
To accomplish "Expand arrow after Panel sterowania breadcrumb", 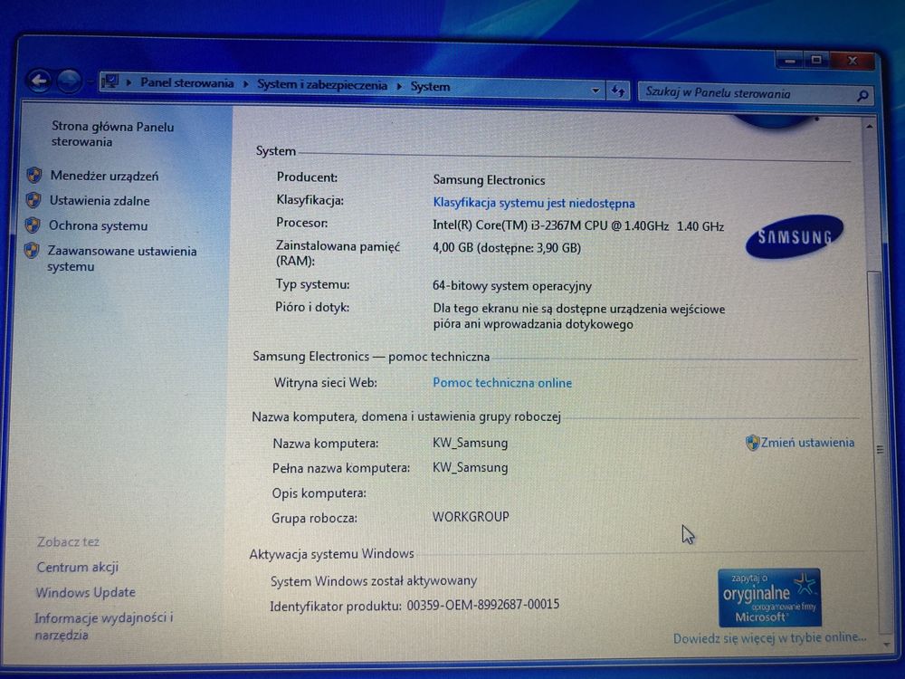I will pos(245,84).
